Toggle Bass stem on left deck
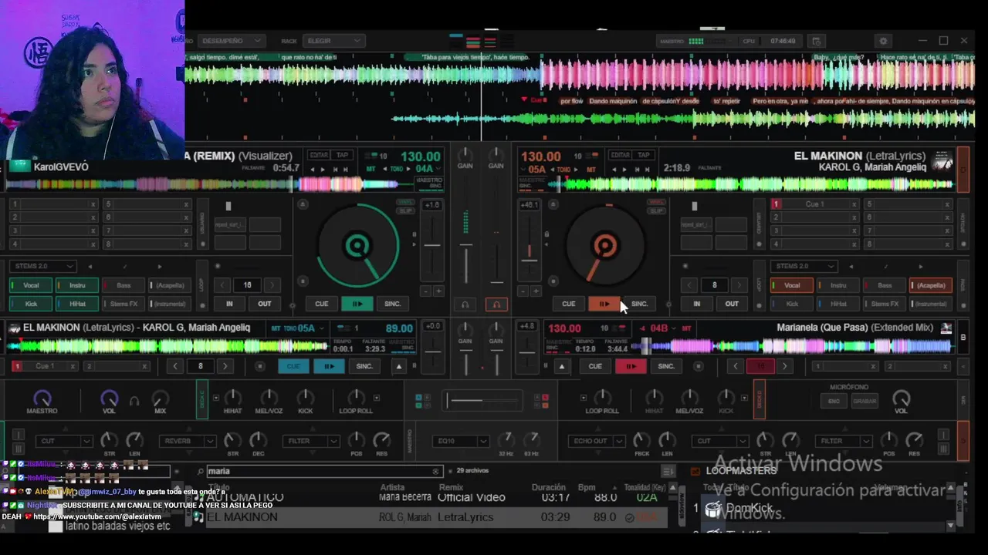 [x=123, y=285]
